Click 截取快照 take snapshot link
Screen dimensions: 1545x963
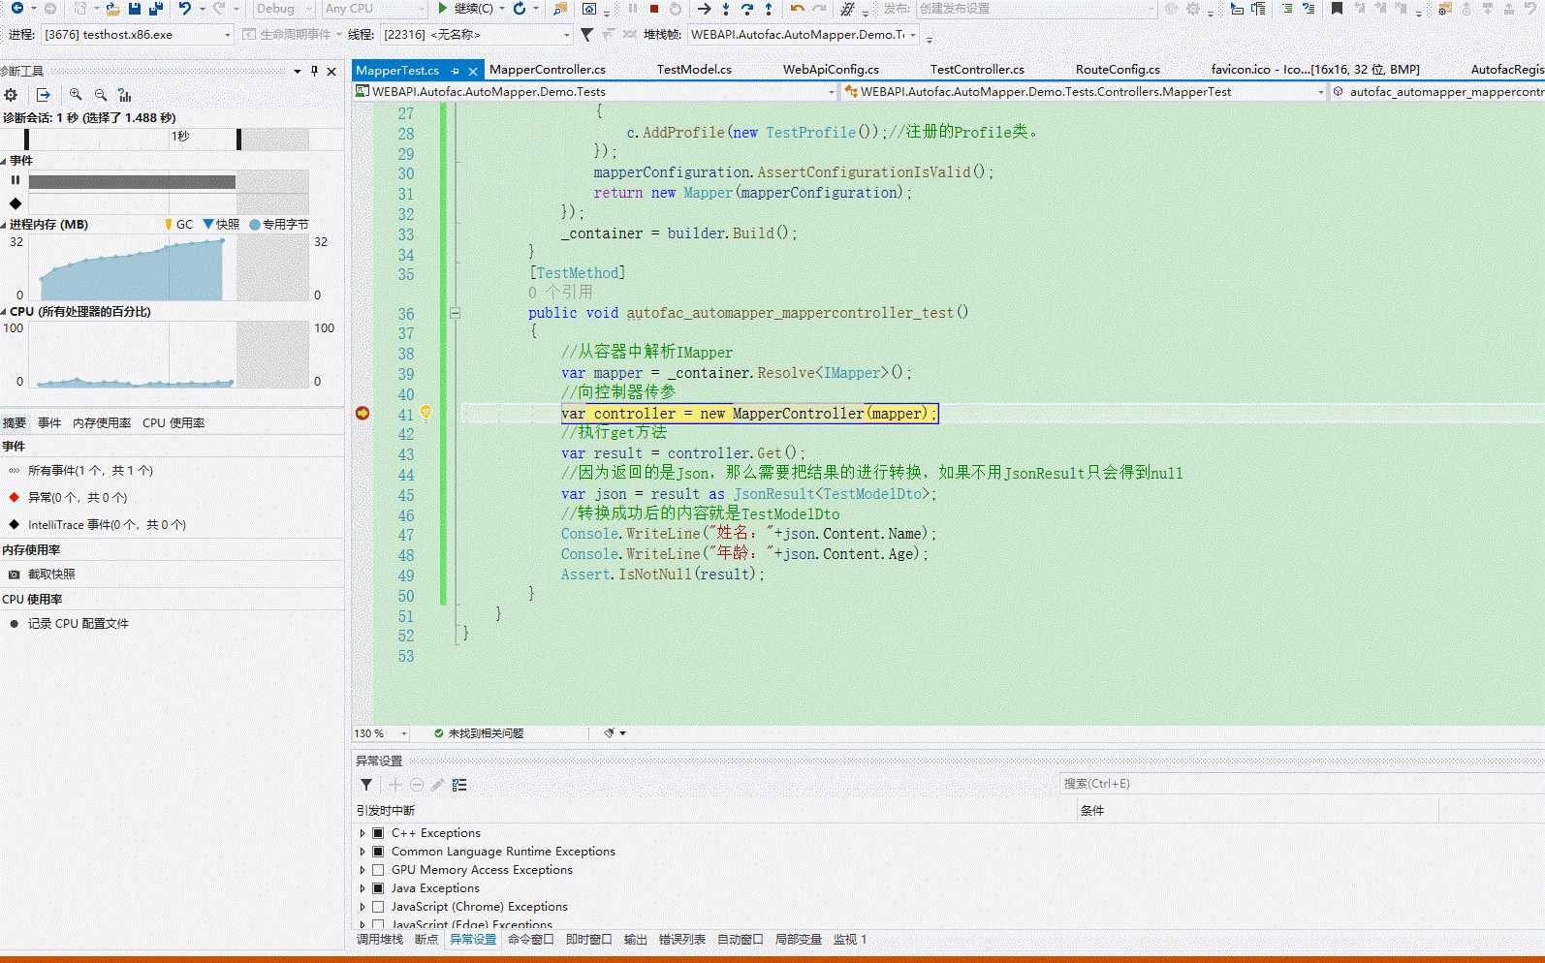click(51, 575)
